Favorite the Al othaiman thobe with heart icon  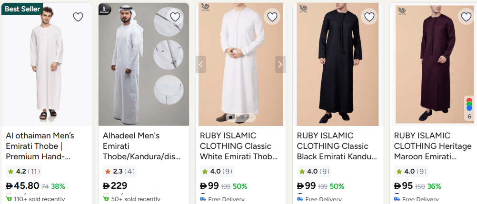[x=78, y=17]
